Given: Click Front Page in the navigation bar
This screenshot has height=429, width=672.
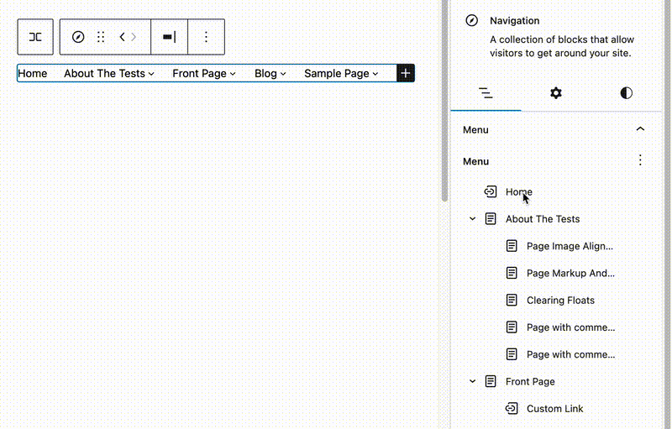Looking at the screenshot, I should [x=199, y=73].
